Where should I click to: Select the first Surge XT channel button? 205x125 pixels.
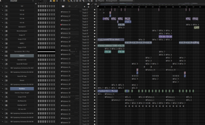22,35
